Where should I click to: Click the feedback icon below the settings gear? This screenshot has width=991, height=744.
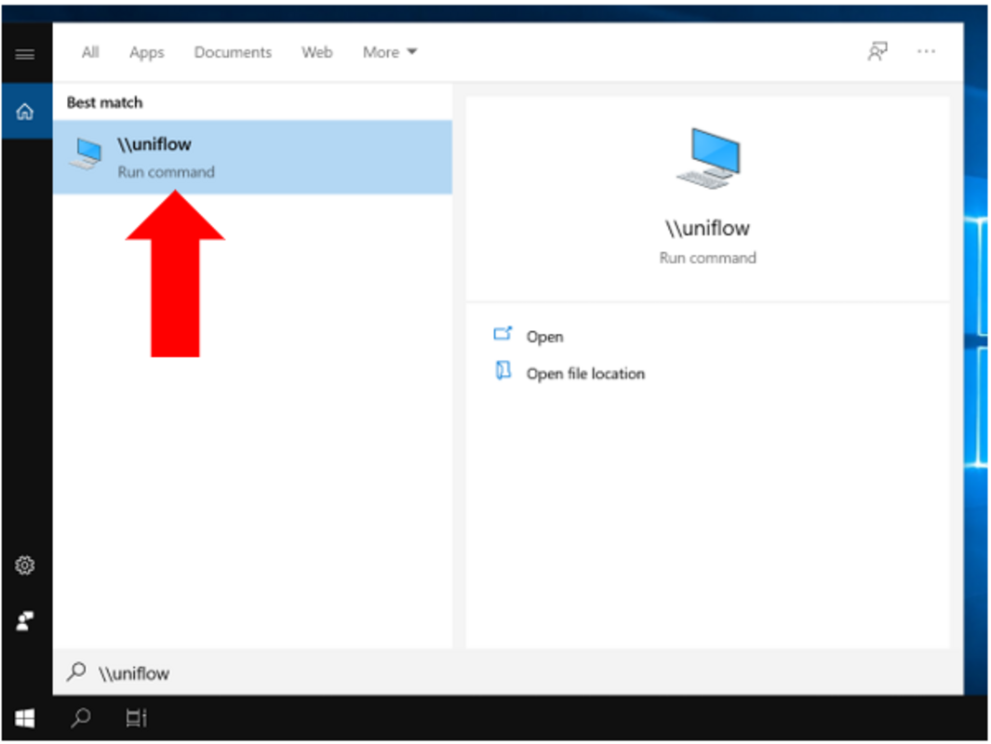(25, 622)
